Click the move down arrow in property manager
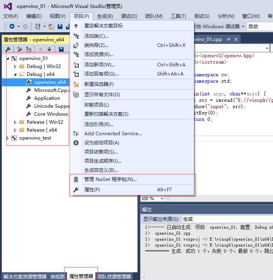 49,49
